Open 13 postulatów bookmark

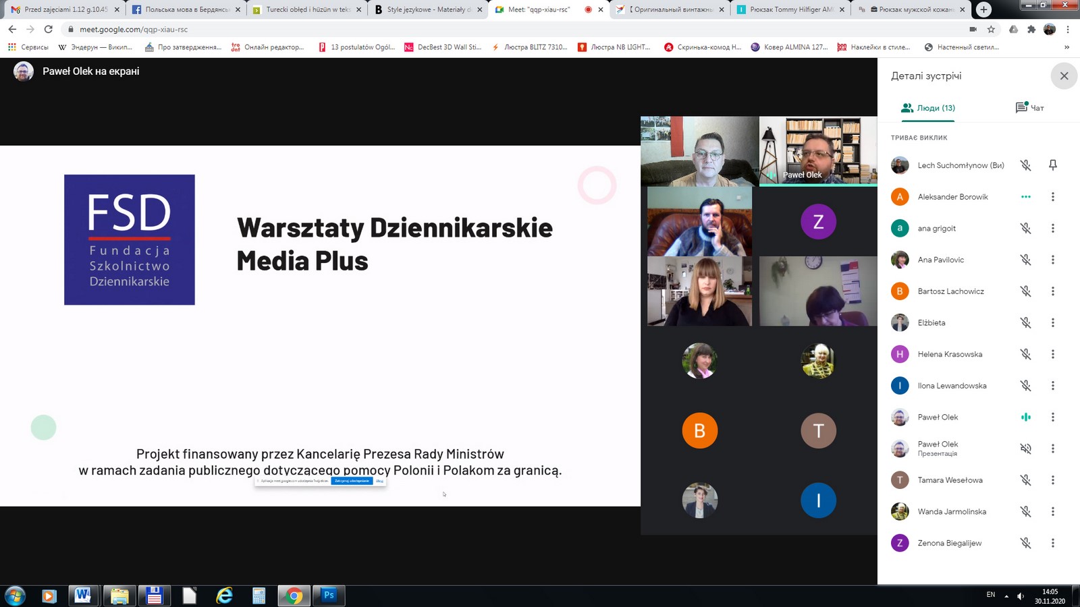[356, 47]
